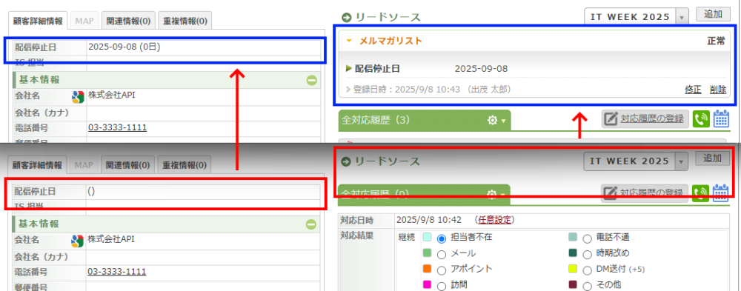
Task: Click yellow-green swatch beside DM送付
Action: (x=573, y=270)
